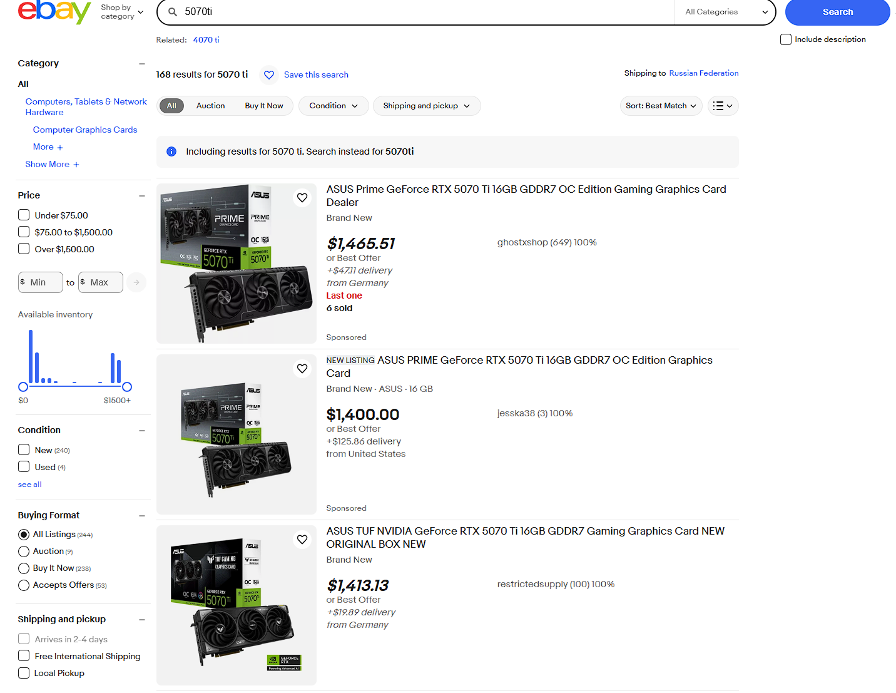Open Computers, Tablets & Network Hardware category
This screenshot has width=896, height=693.
86,107
